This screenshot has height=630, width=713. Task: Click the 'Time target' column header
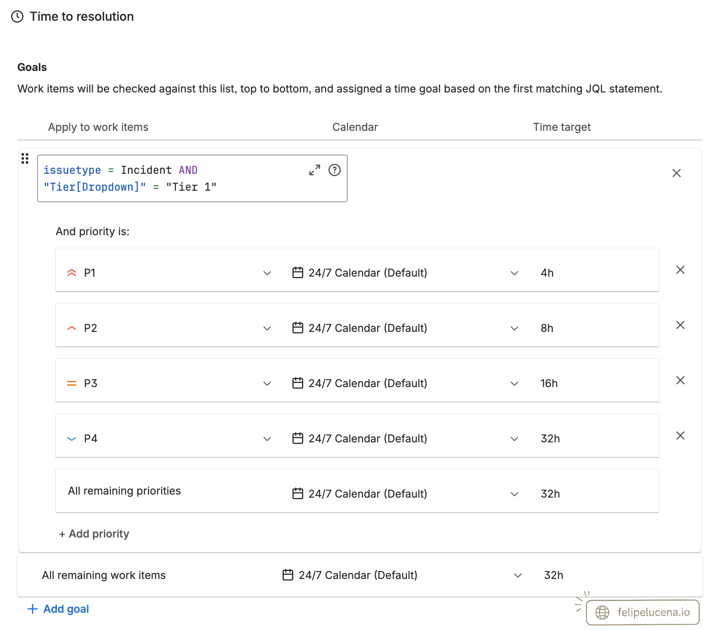562,127
